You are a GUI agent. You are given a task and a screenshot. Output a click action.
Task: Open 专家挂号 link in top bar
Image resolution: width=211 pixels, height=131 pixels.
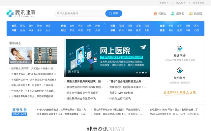[x=164, y=3]
